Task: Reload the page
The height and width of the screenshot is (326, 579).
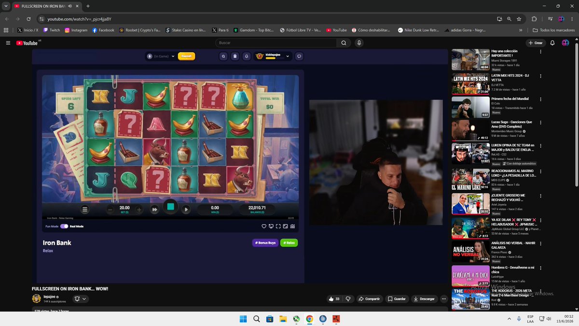Action: [x=28, y=19]
